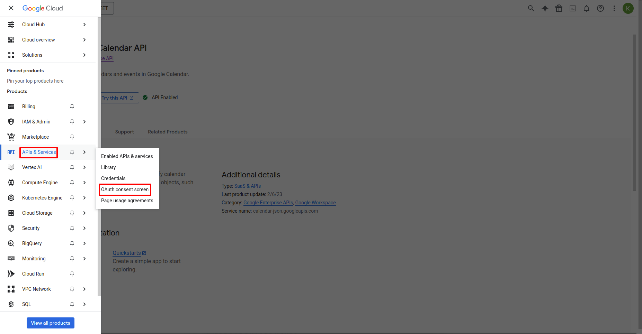Open the SaaS & APIs link
Viewport: 642px width, 334px height.
pyautogui.click(x=248, y=186)
